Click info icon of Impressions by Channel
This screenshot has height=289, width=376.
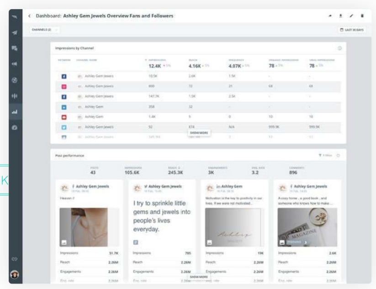[339, 48]
